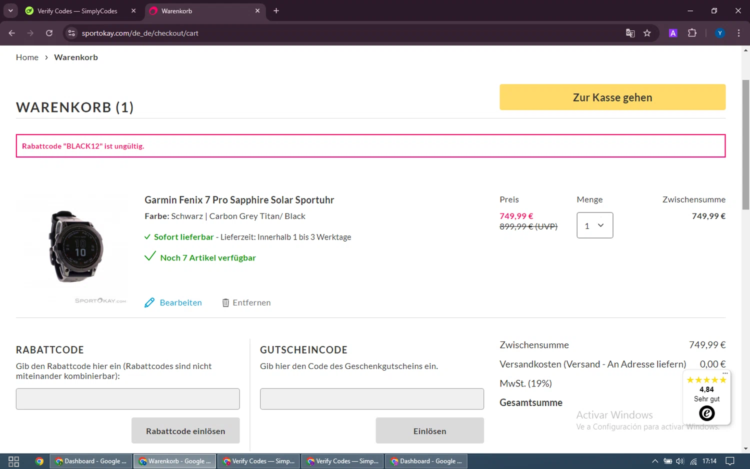750x469 pixels.
Task: Bookmark this page with star icon
Action: coord(647,33)
